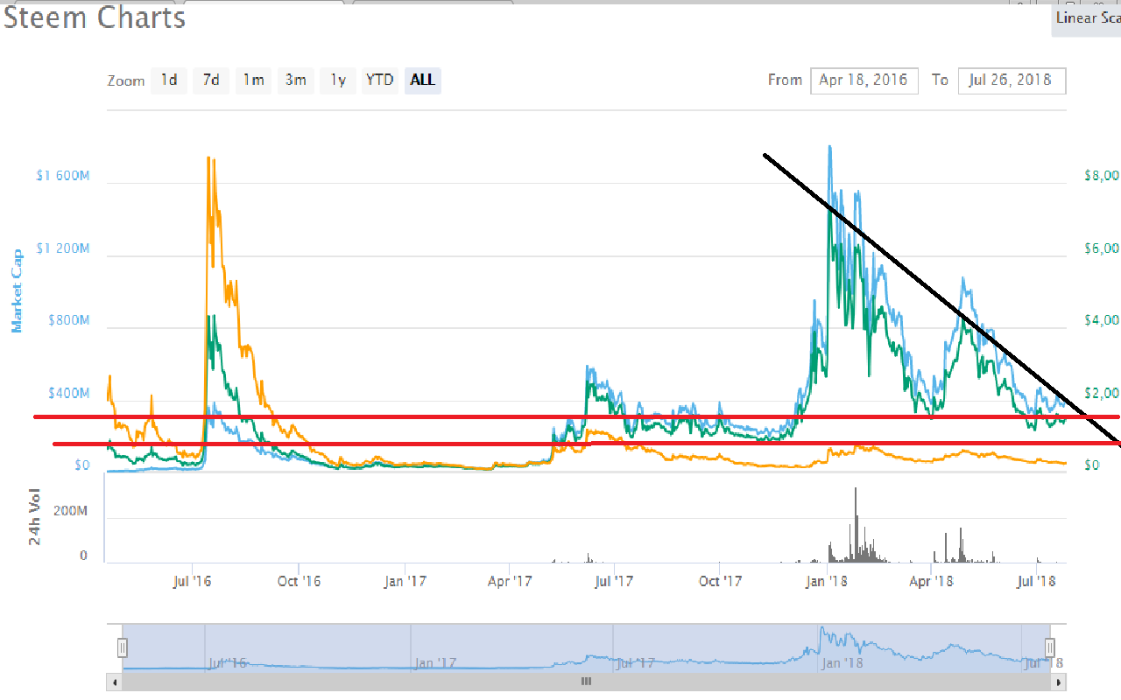Image resolution: width=1121 pixels, height=700 pixels.
Task: Set chart zoom to 1d
Action: [169, 80]
